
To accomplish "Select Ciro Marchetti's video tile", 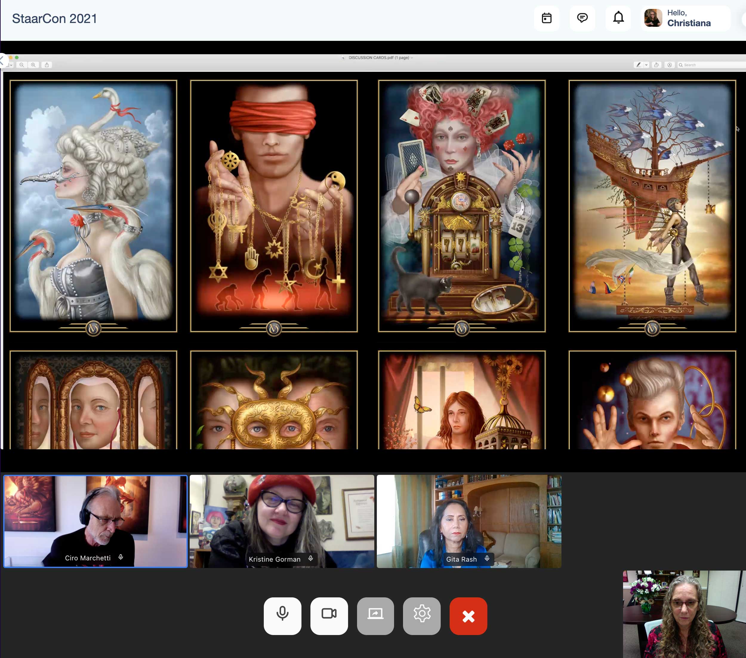I will 95,521.
